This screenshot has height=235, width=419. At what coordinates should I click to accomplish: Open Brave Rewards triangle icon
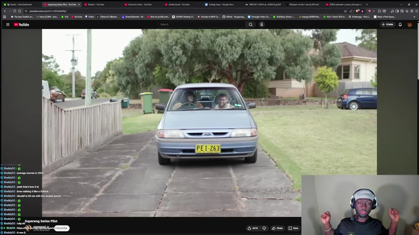coord(362,11)
